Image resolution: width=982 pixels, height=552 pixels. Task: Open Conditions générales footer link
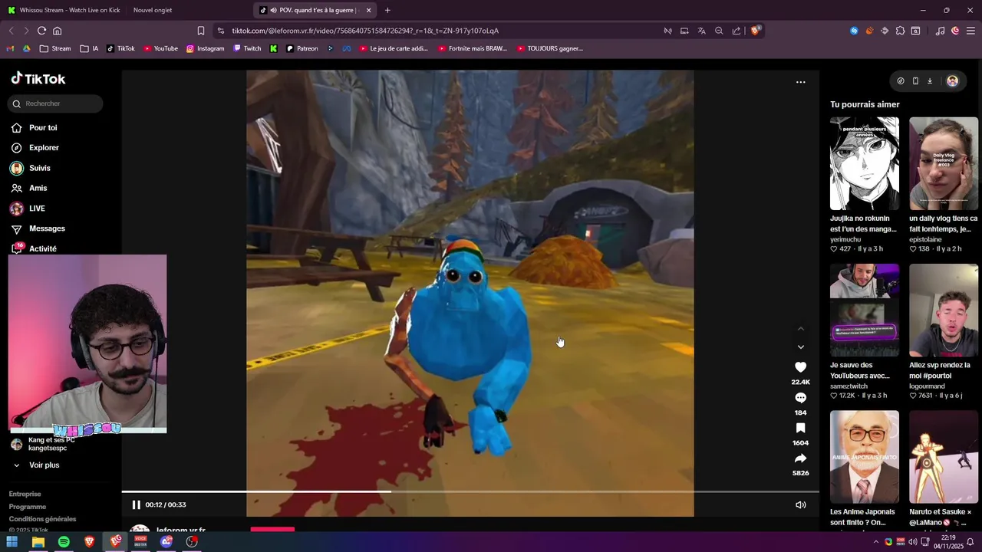click(x=42, y=519)
